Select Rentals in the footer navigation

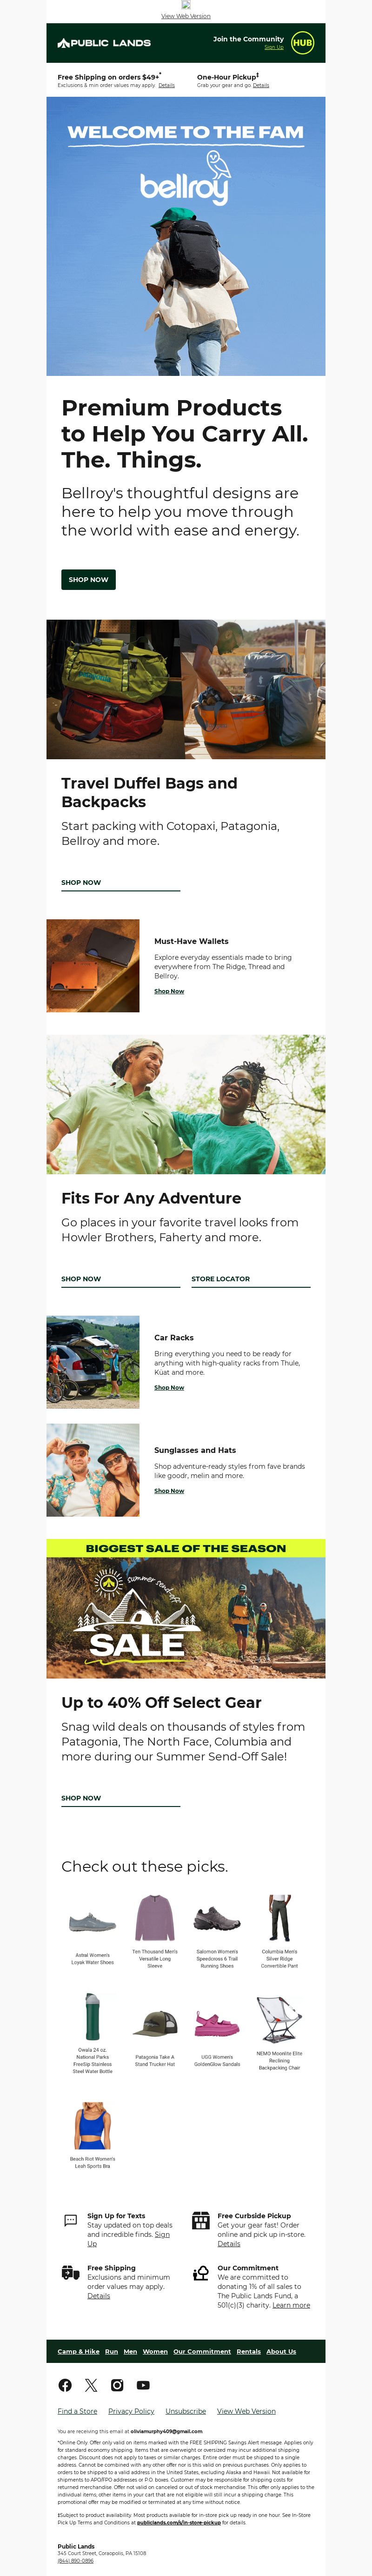click(248, 2351)
